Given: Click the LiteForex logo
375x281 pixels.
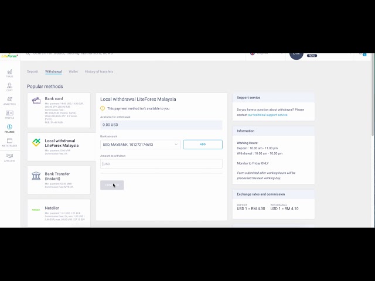Looking at the screenshot, I should pyautogui.click(x=9, y=56).
